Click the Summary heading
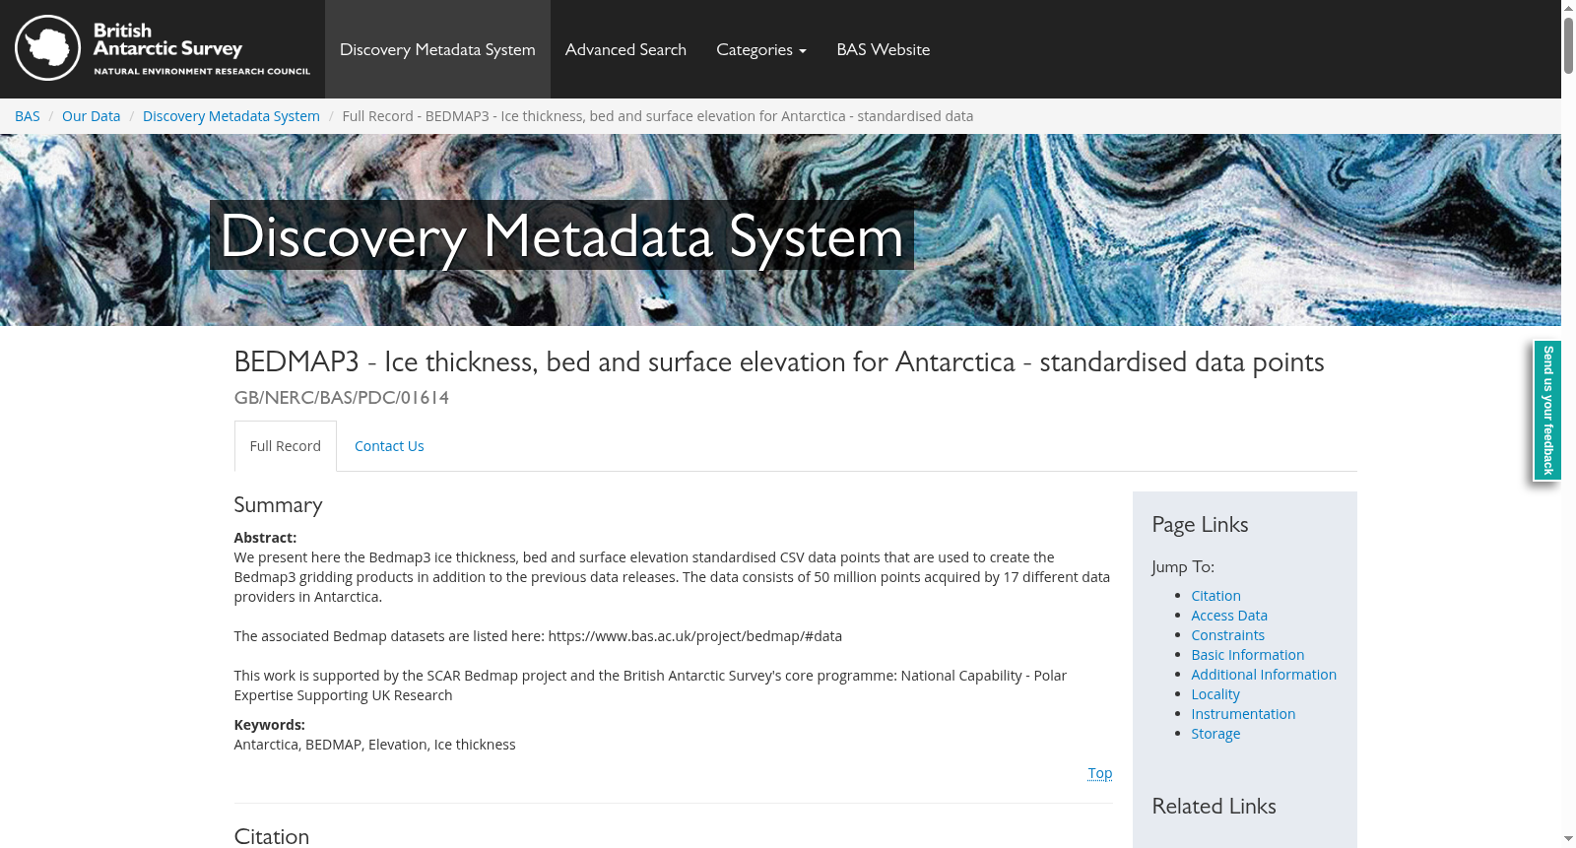The image size is (1576, 848). [278, 505]
